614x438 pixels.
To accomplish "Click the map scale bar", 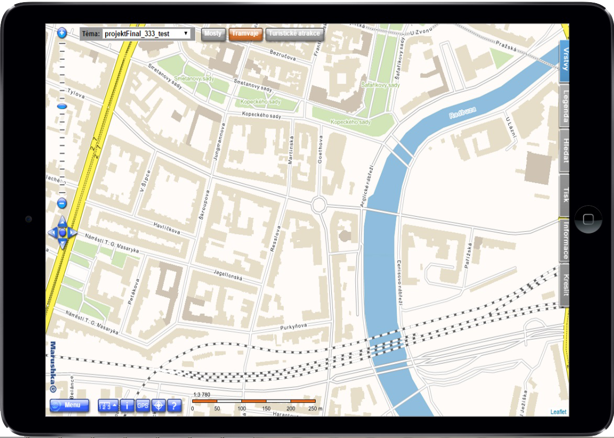I will coord(254,401).
